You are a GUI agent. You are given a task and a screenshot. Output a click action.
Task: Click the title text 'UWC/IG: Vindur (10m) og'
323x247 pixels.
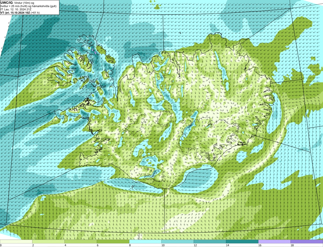tap(17, 3)
